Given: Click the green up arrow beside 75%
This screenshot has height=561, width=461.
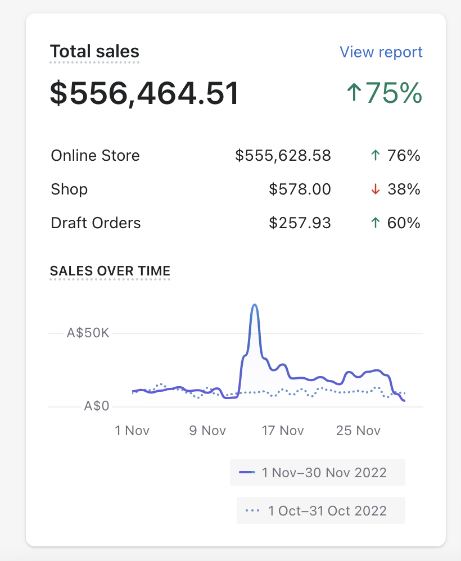Looking at the screenshot, I should click(x=354, y=93).
